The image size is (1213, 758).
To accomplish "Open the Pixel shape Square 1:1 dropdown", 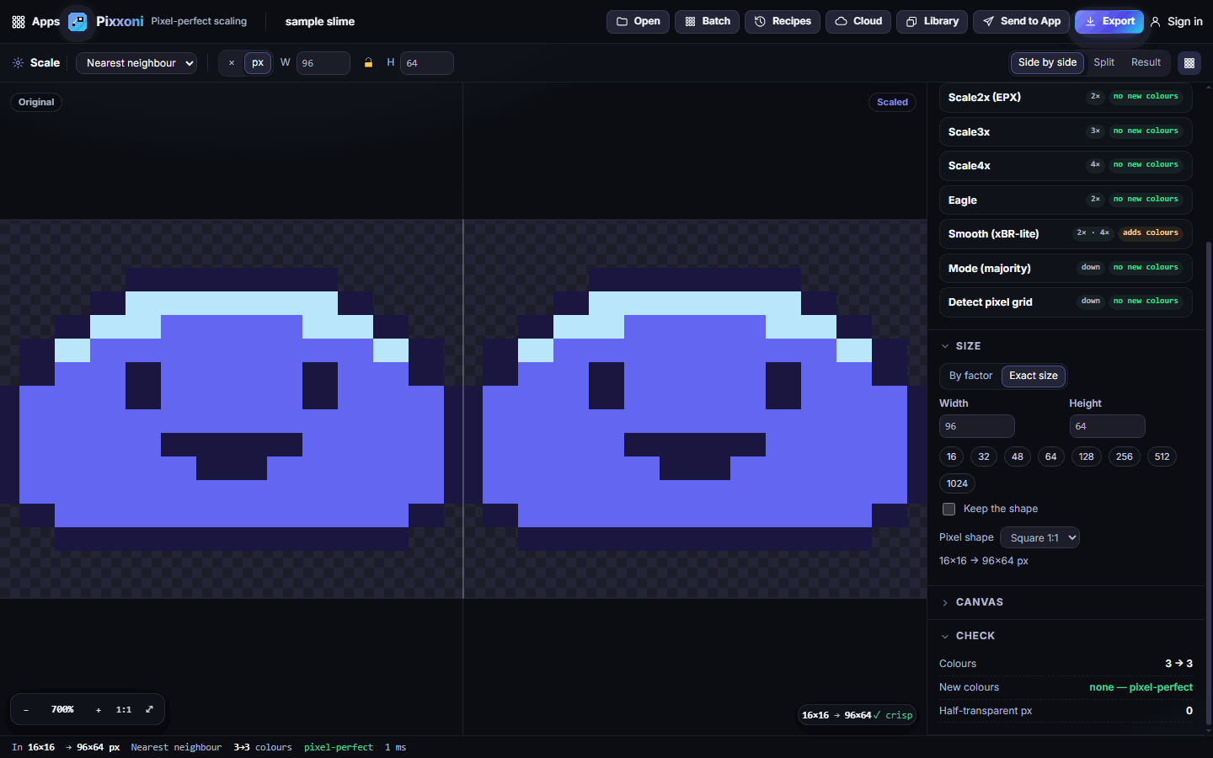I will (1039, 537).
